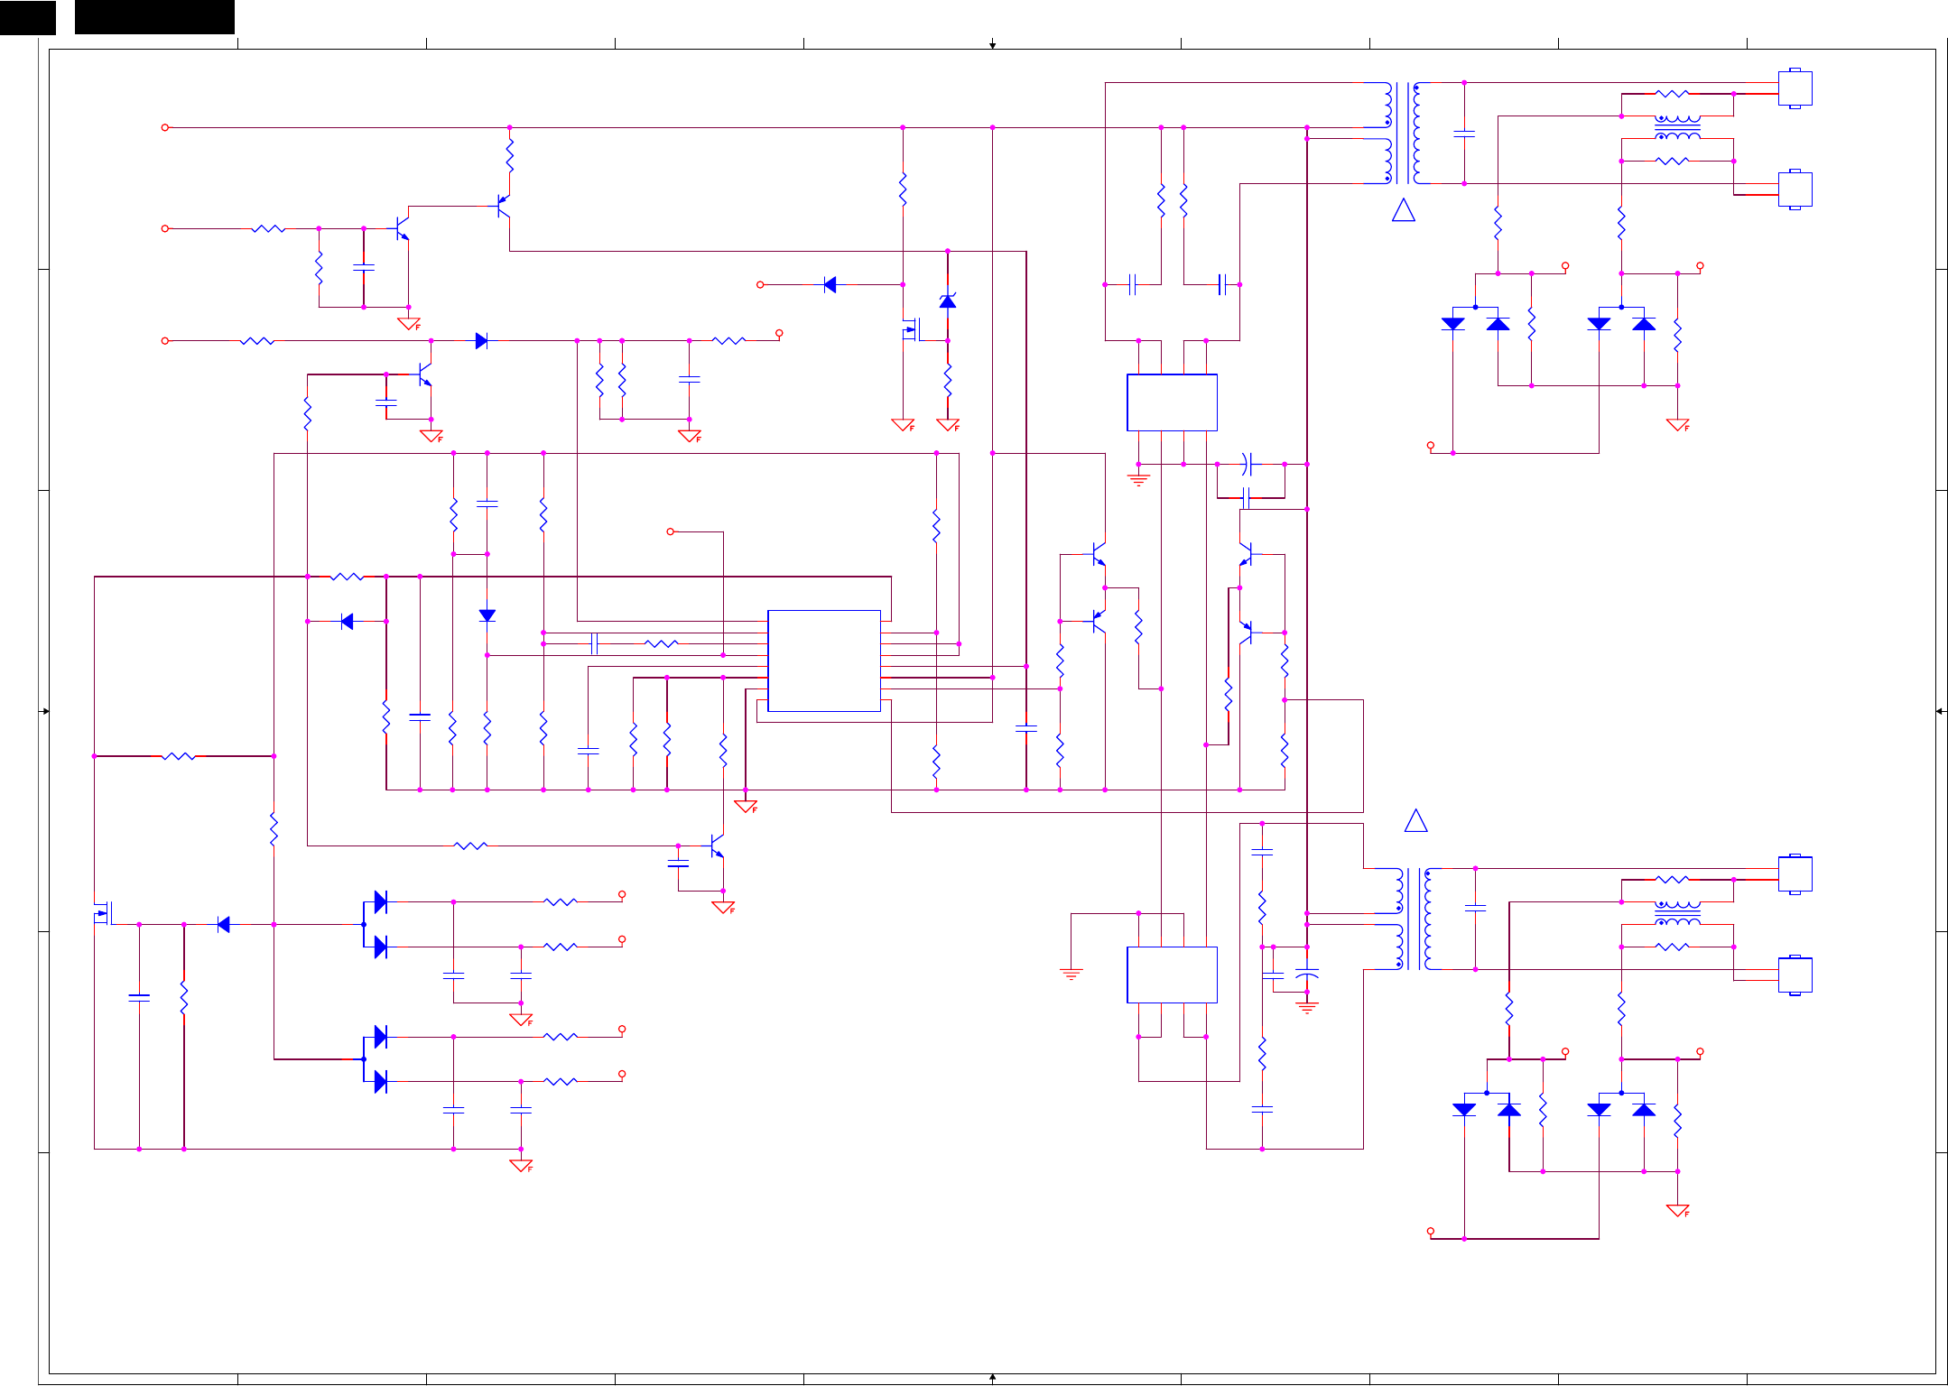1948x1386 pixels.
Task: Select the upper transformer winding symbol
Action: (x=1403, y=133)
